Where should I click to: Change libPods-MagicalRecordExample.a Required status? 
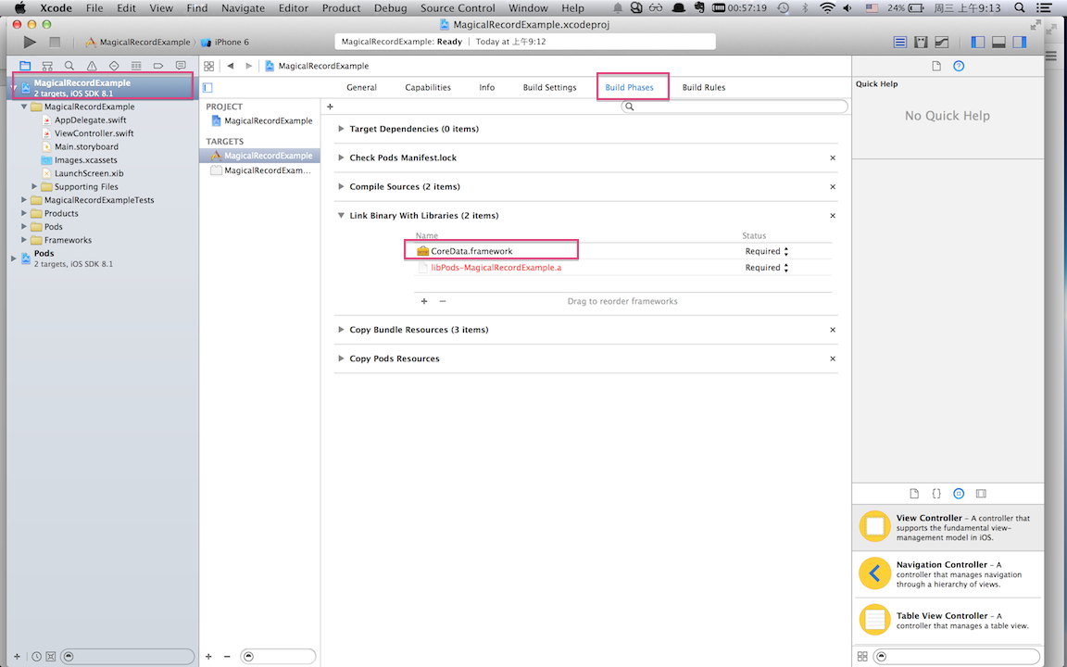click(x=767, y=268)
